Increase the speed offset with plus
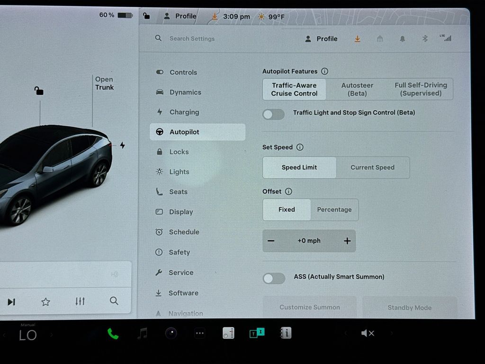485x364 pixels. coord(347,241)
